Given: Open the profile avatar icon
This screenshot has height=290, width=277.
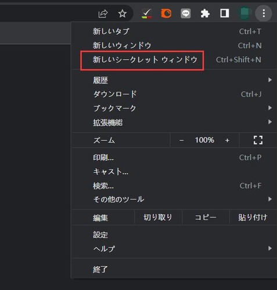Looking at the screenshot, I should tap(244, 13).
